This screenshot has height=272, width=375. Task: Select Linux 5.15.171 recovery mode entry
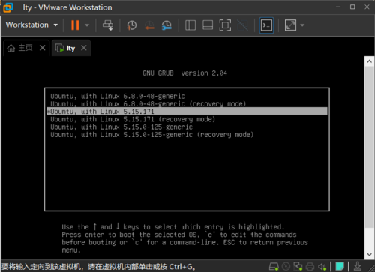coord(187,119)
